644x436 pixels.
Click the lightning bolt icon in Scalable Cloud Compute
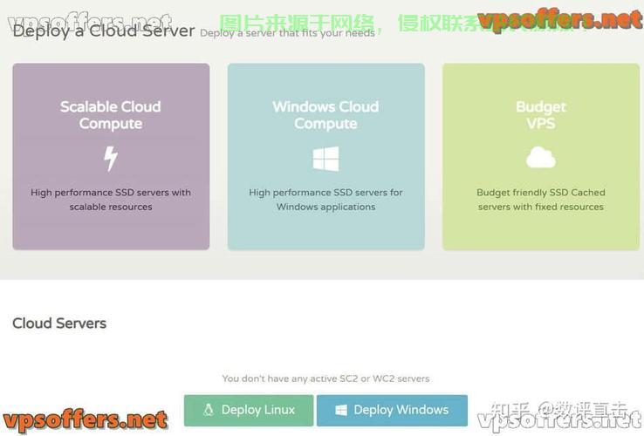(111, 159)
